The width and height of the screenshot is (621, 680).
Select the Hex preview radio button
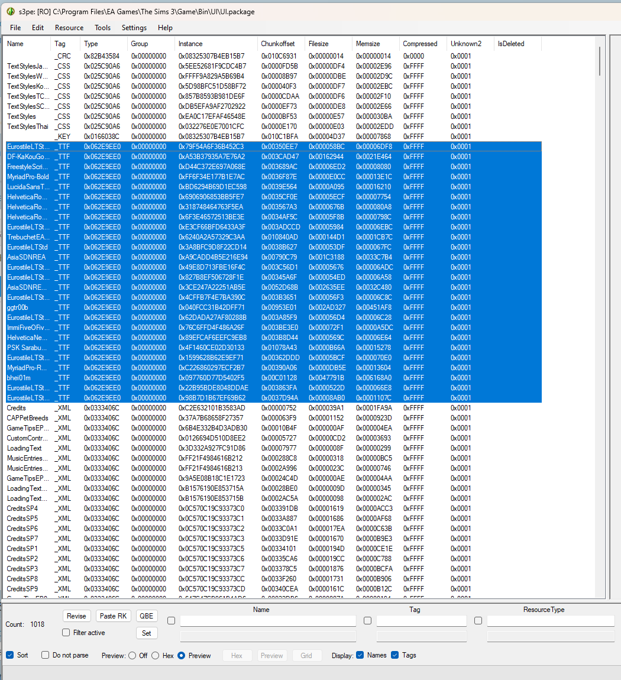(156, 656)
